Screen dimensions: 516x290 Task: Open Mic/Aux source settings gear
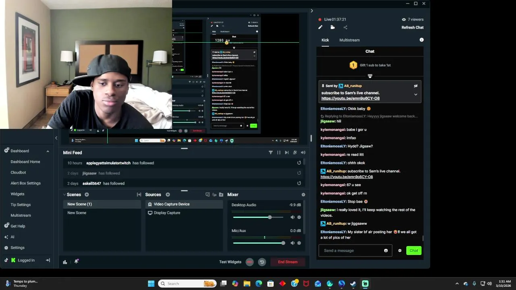[x=299, y=243]
